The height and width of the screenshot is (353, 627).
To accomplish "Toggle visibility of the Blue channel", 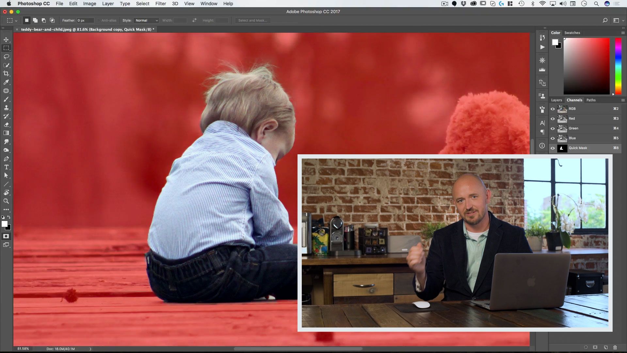I will (553, 138).
